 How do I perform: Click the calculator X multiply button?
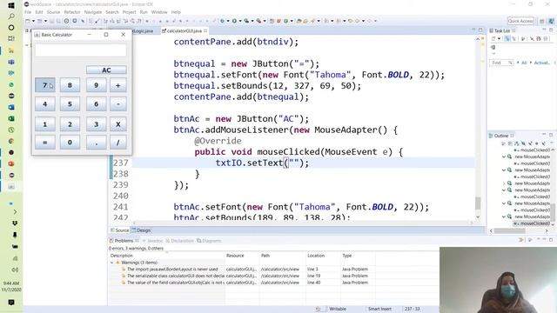tap(118, 124)
